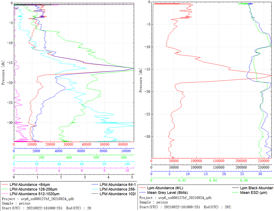Viewport: 274px width, 211px height.
Task: Click the 'Pressure [db]' axis title on left chart
Action: coord(3,73)
